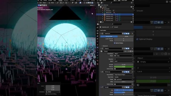Open the Displace Space dropdown
This screenshot has height=96, width=171.
124,61
